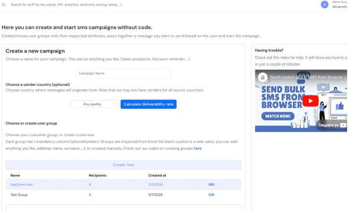Click the Having trouble? heading
The height and width of the screenshot is (212, 352).
pyautogui.click(x=269, y=50)
